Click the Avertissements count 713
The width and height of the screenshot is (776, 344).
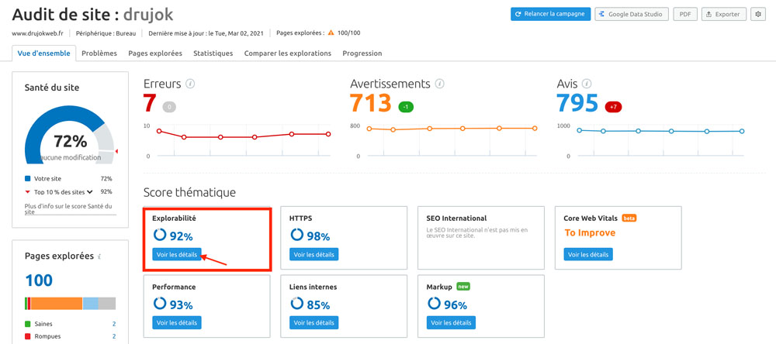(x=371, y=103)
